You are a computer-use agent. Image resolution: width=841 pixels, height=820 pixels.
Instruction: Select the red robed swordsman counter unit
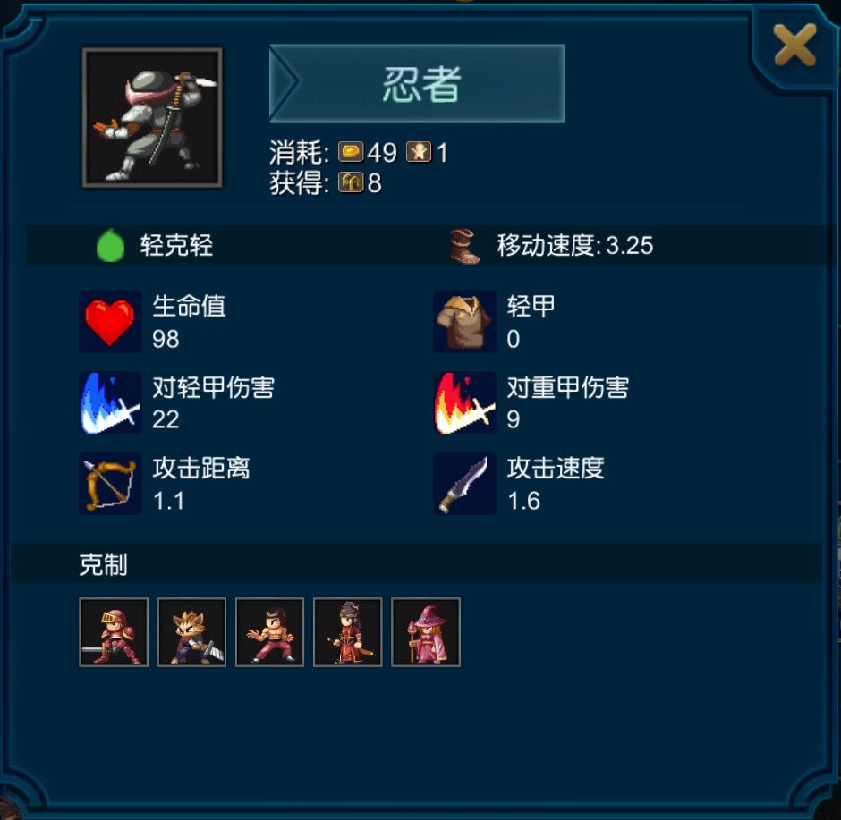[348, 632]
